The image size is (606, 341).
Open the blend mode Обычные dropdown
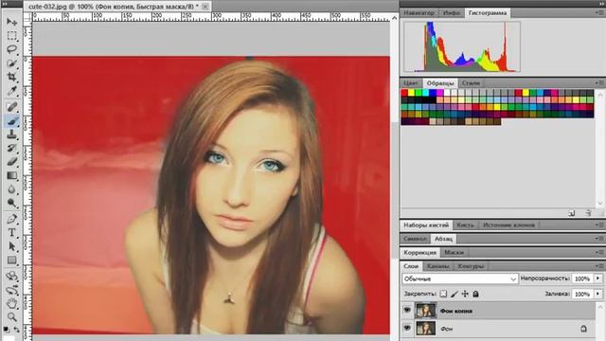[x=459, y=278]
